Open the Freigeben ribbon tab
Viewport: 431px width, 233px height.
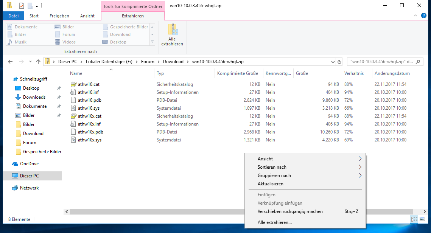59,16
